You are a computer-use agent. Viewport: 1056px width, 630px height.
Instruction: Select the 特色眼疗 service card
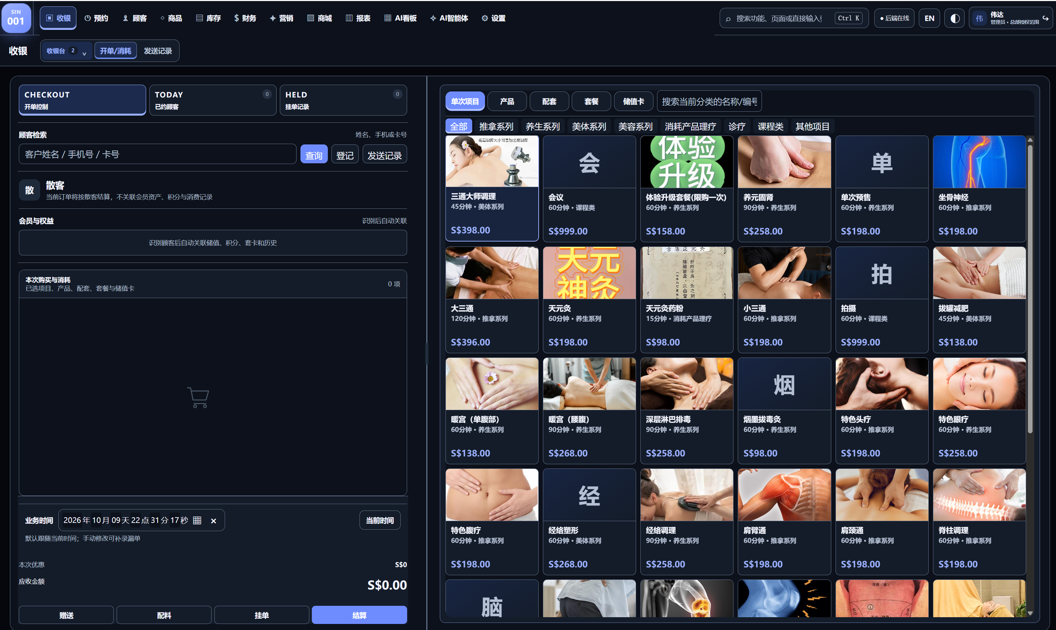click(x=979, y=411)
